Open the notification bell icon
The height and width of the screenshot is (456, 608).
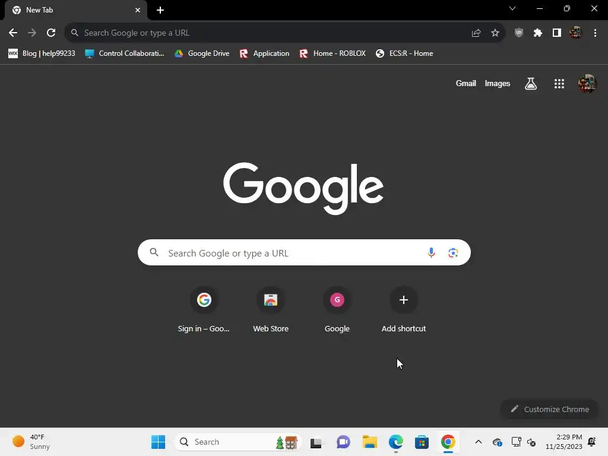tap(592, 442)
